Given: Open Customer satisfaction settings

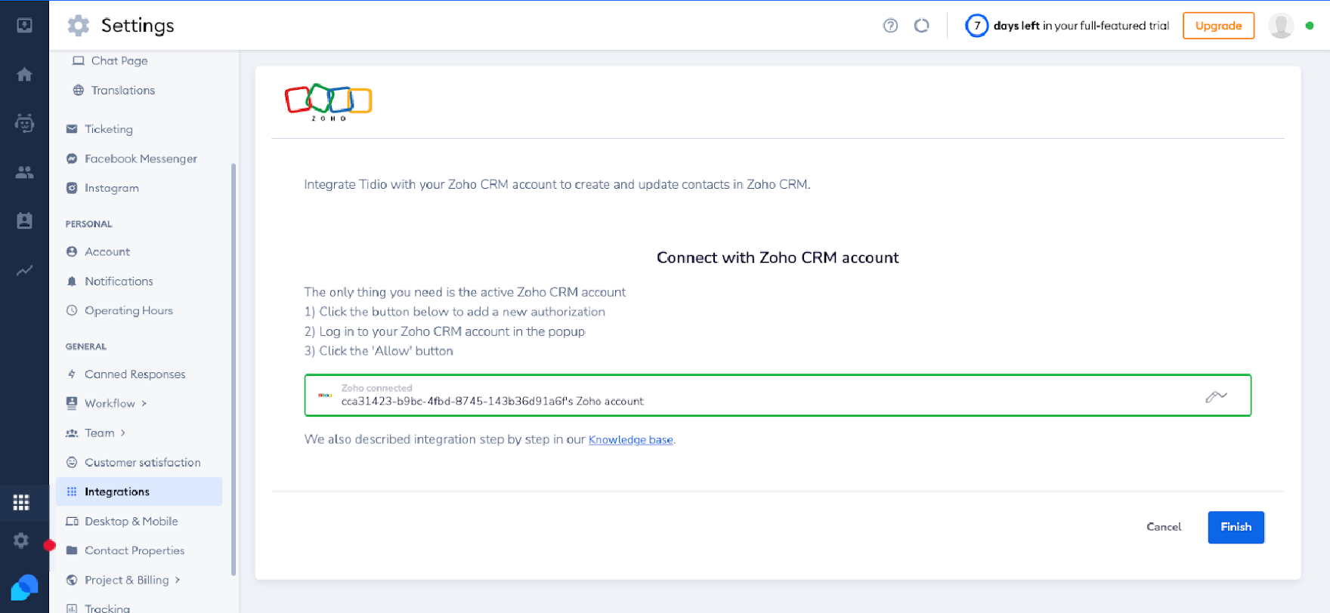Looking at the screenshot, I should pyautogui.click(x=142, y=462).
